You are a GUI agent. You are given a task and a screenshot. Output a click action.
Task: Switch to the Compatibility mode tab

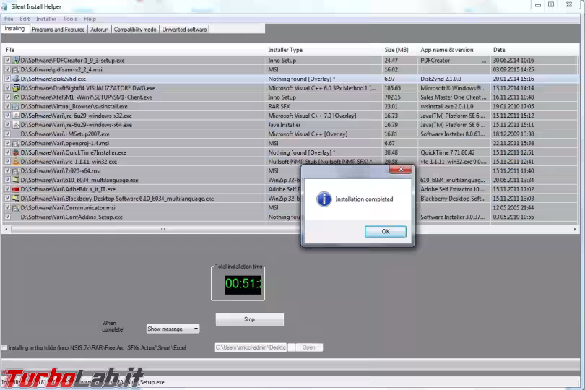pyautogui.click(x=135, y=30)
